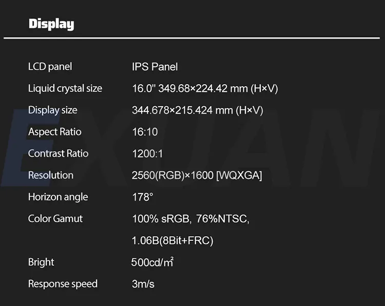Screen dimensions: 385x306
Task: Select the LCD panel label
Action: click(x=50, y=67)
